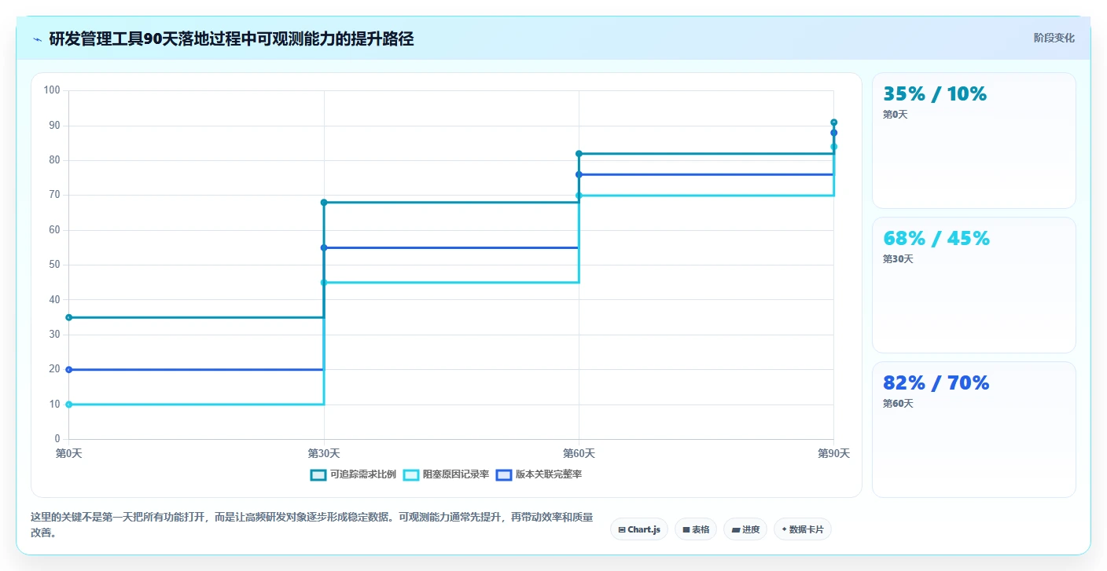Click the 数据卡片 chip
The height and width of the screenshot is (571, 1107).
803,529
